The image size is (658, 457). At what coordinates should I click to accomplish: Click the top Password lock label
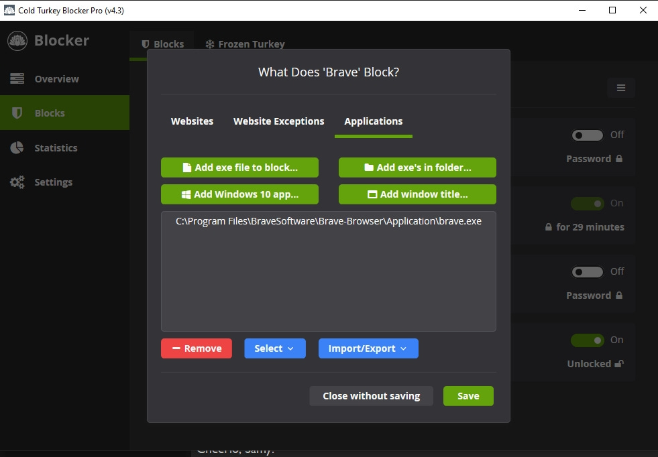pyautogui.click(x=594, y=159)
